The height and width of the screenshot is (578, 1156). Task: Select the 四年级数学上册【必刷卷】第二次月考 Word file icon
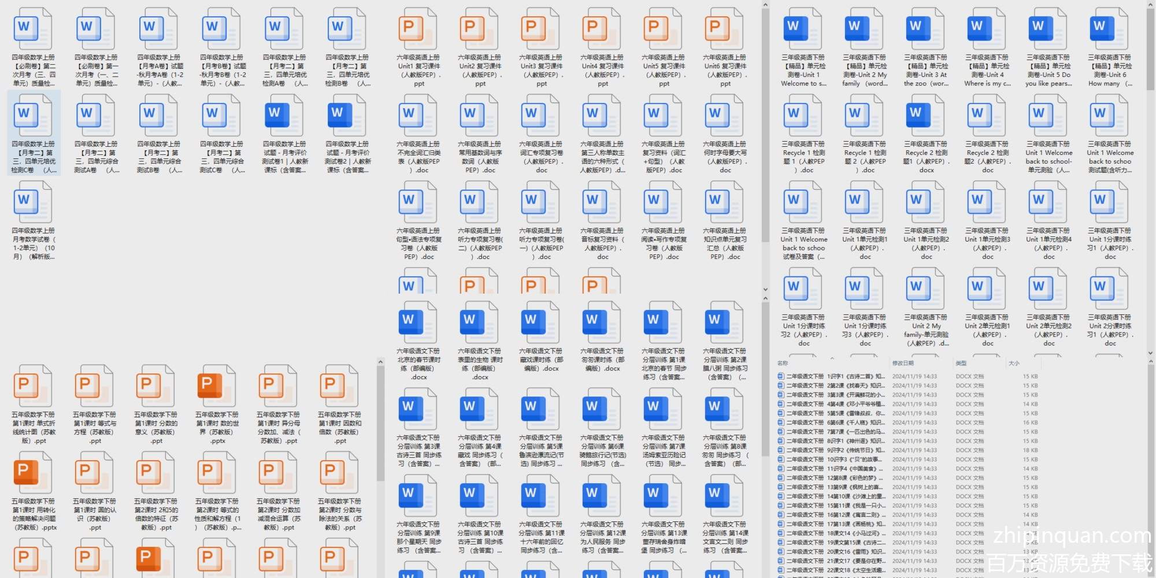34,29
